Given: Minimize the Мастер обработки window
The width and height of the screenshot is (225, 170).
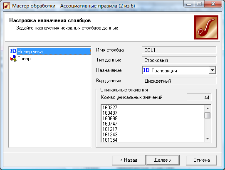Looking at the screenshot, I should pos(189,4).
